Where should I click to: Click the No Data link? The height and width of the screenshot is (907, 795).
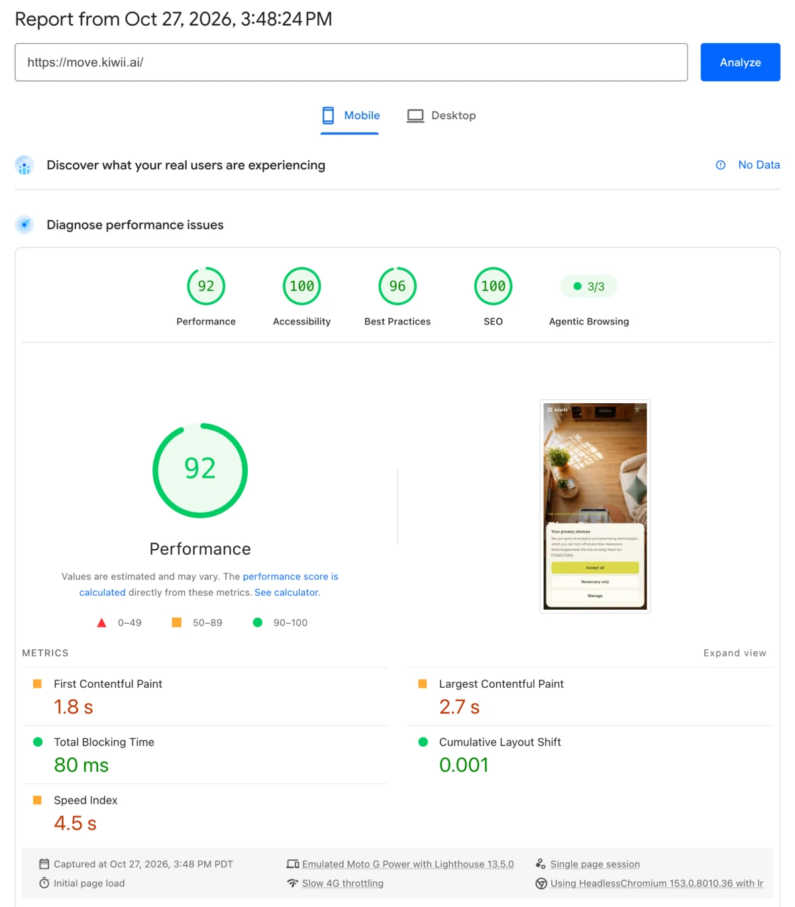759,165
